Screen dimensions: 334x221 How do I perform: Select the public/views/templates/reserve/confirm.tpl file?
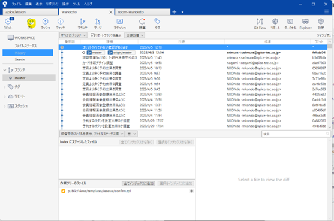pyautogui.click(x=99, y=191)
